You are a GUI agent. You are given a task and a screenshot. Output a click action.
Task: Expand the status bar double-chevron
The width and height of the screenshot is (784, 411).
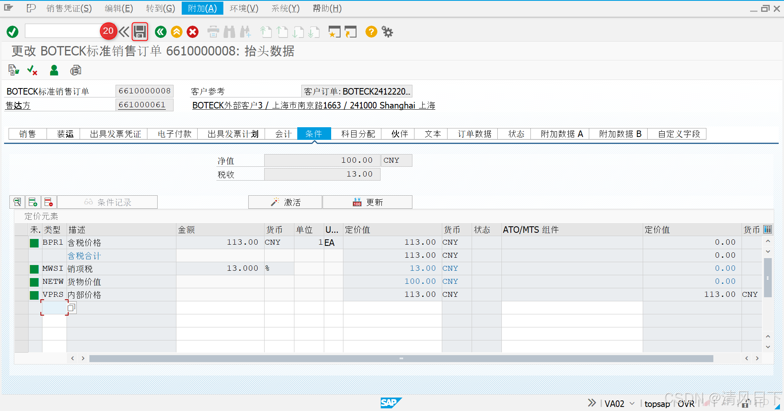pos(592,403)
